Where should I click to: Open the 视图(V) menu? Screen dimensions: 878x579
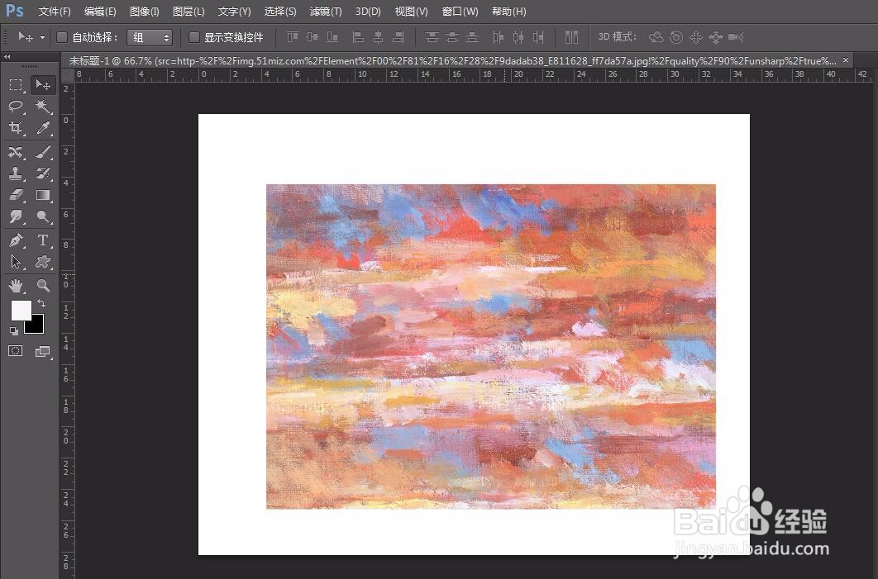[x=411, y=12]
